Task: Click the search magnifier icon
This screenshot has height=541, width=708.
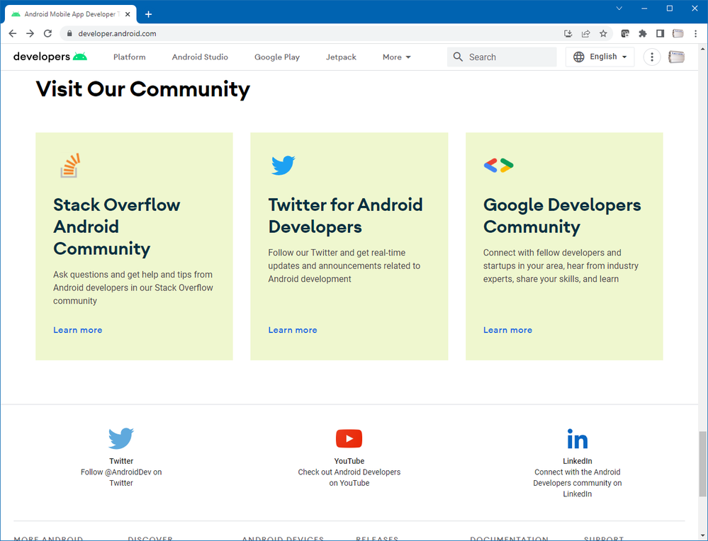Action: click(x=458, y=57)
